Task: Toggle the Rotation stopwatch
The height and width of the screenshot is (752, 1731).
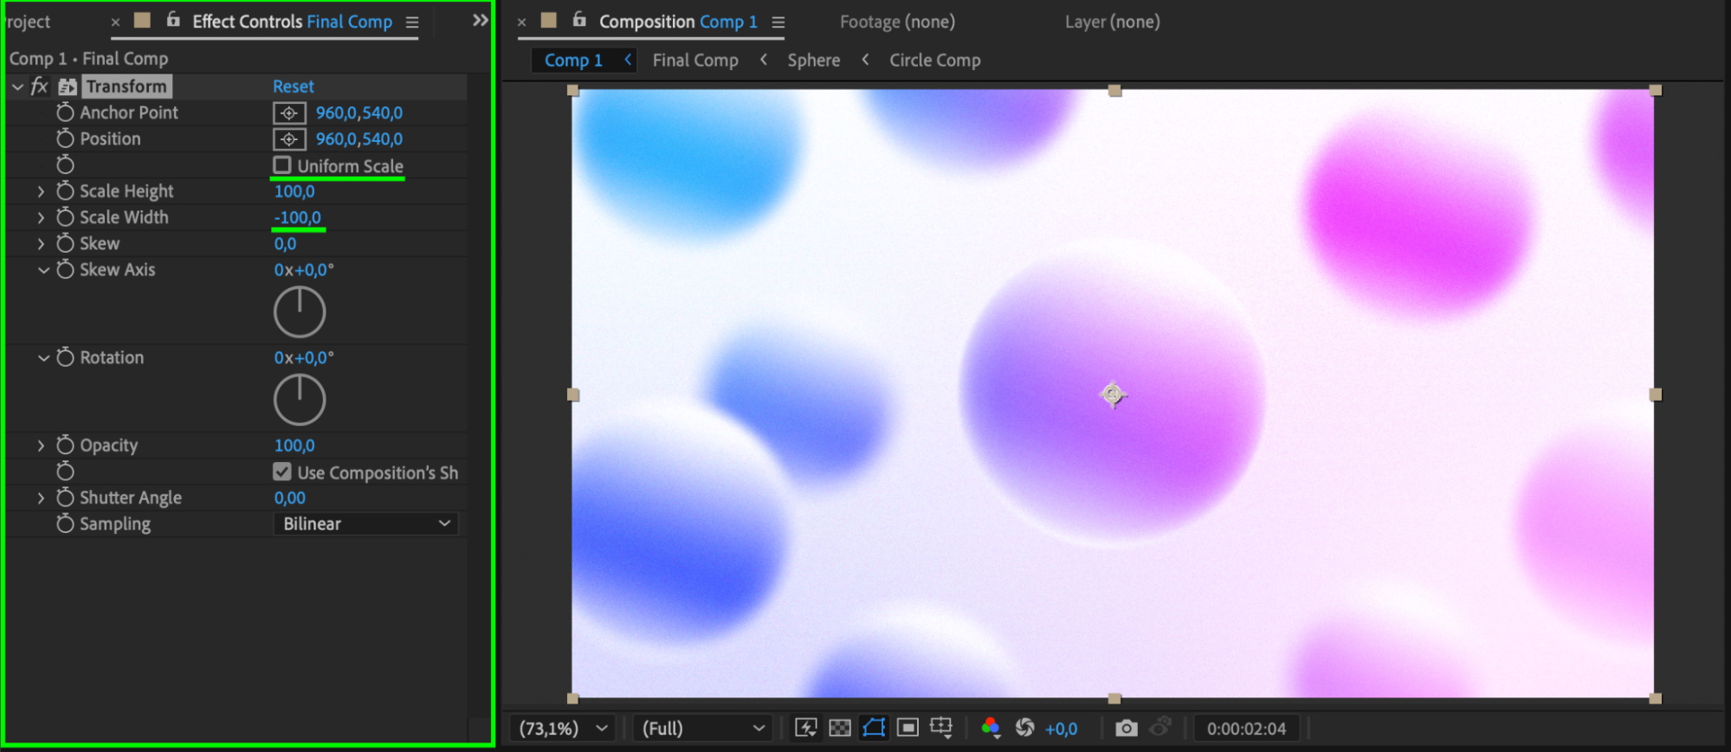Action: pyautogui.click(x=65, y=357)
